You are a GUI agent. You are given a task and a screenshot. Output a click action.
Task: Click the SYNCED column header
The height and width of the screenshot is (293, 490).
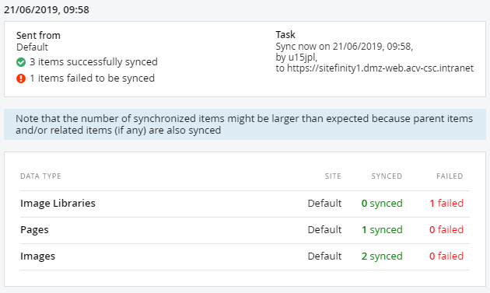[x=387, y=176]
